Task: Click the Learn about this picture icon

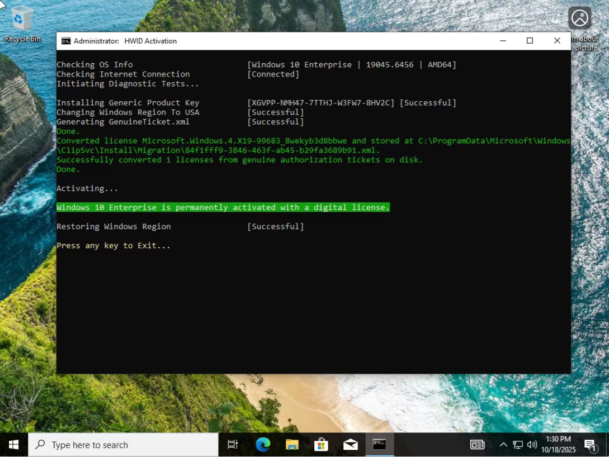Action: point(580,19)
